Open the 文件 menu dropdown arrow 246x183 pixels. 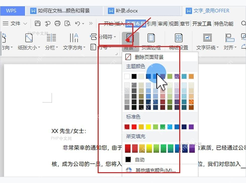click(x=25, y=24)
